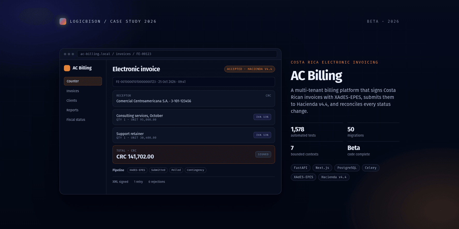Screen dimensions: 459x229
Task: Click the BETA · 2026 header label
Action: pyautogui.click(x=383, y=21)
